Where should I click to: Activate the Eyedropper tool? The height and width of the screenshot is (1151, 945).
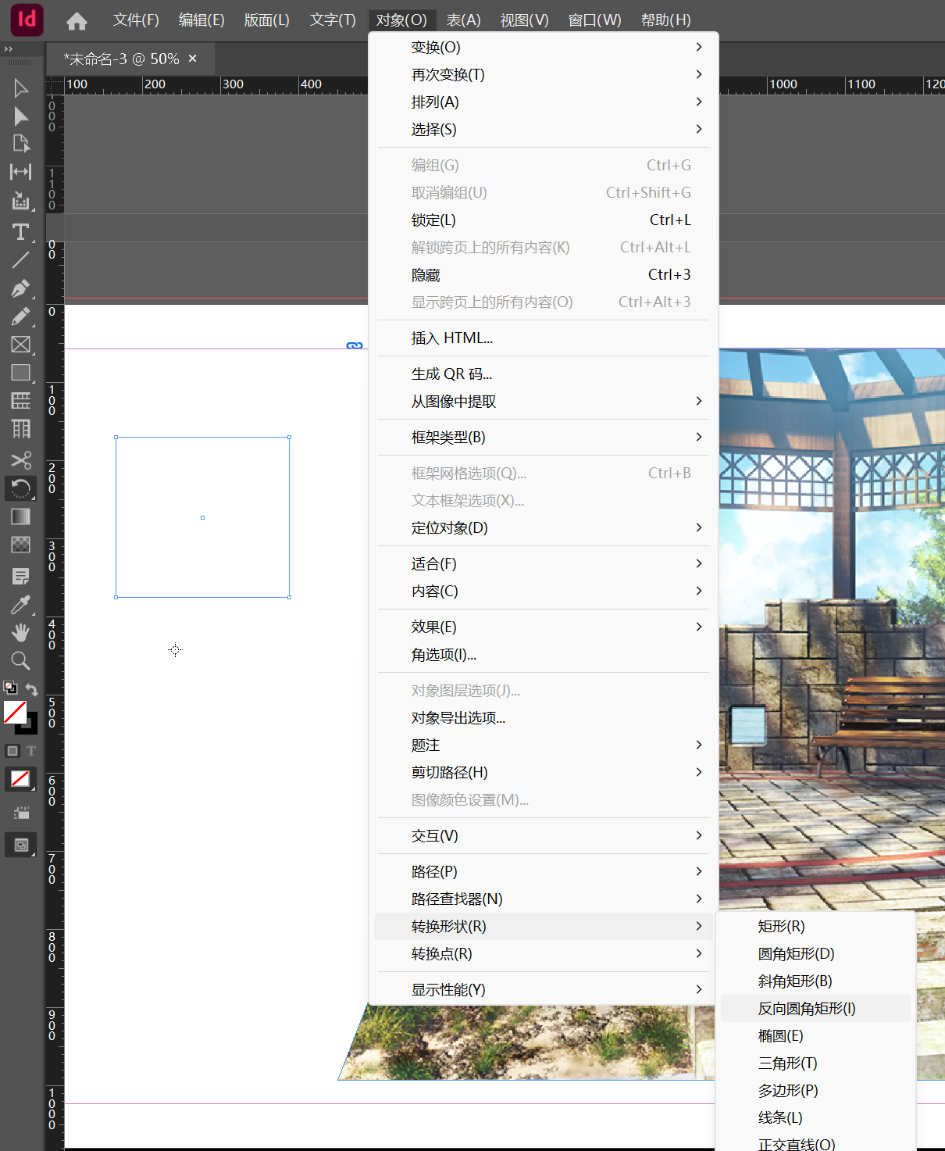click(20, 605)
